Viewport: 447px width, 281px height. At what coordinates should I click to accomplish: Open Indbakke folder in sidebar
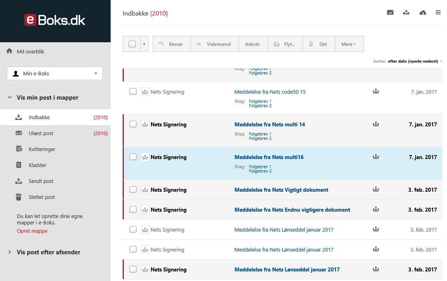55,117
